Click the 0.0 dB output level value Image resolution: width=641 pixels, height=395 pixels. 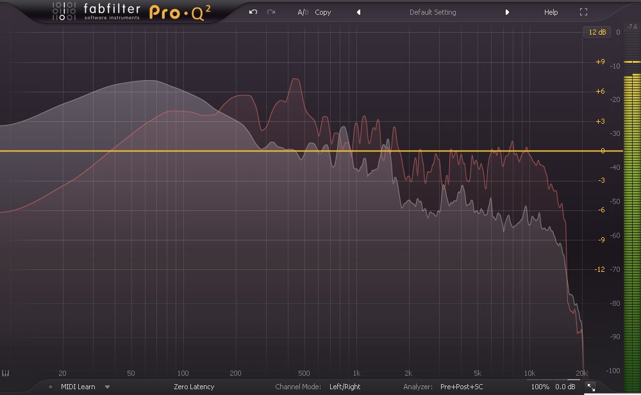click(565, 387)
